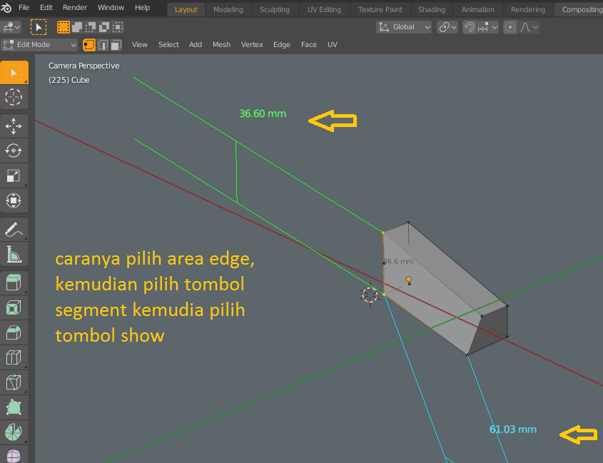This screenshot has height=463, width=603.
Task: Switch to the Modeling workspace tab
Action: [228, 9]
